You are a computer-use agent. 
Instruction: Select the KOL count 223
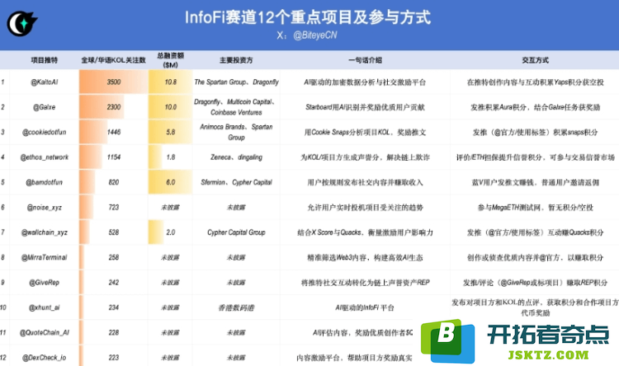coord(114,357)
